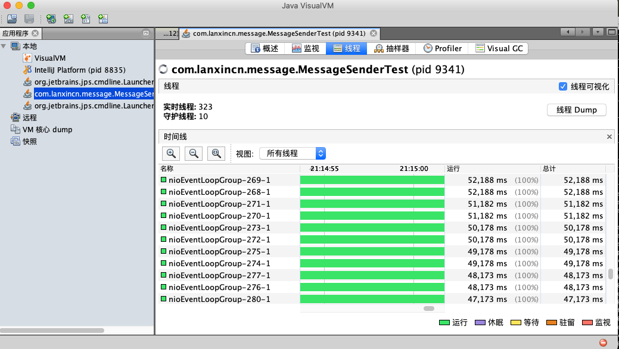
Task: Close the 应用程序 panel tab
Action: point(35,33)
